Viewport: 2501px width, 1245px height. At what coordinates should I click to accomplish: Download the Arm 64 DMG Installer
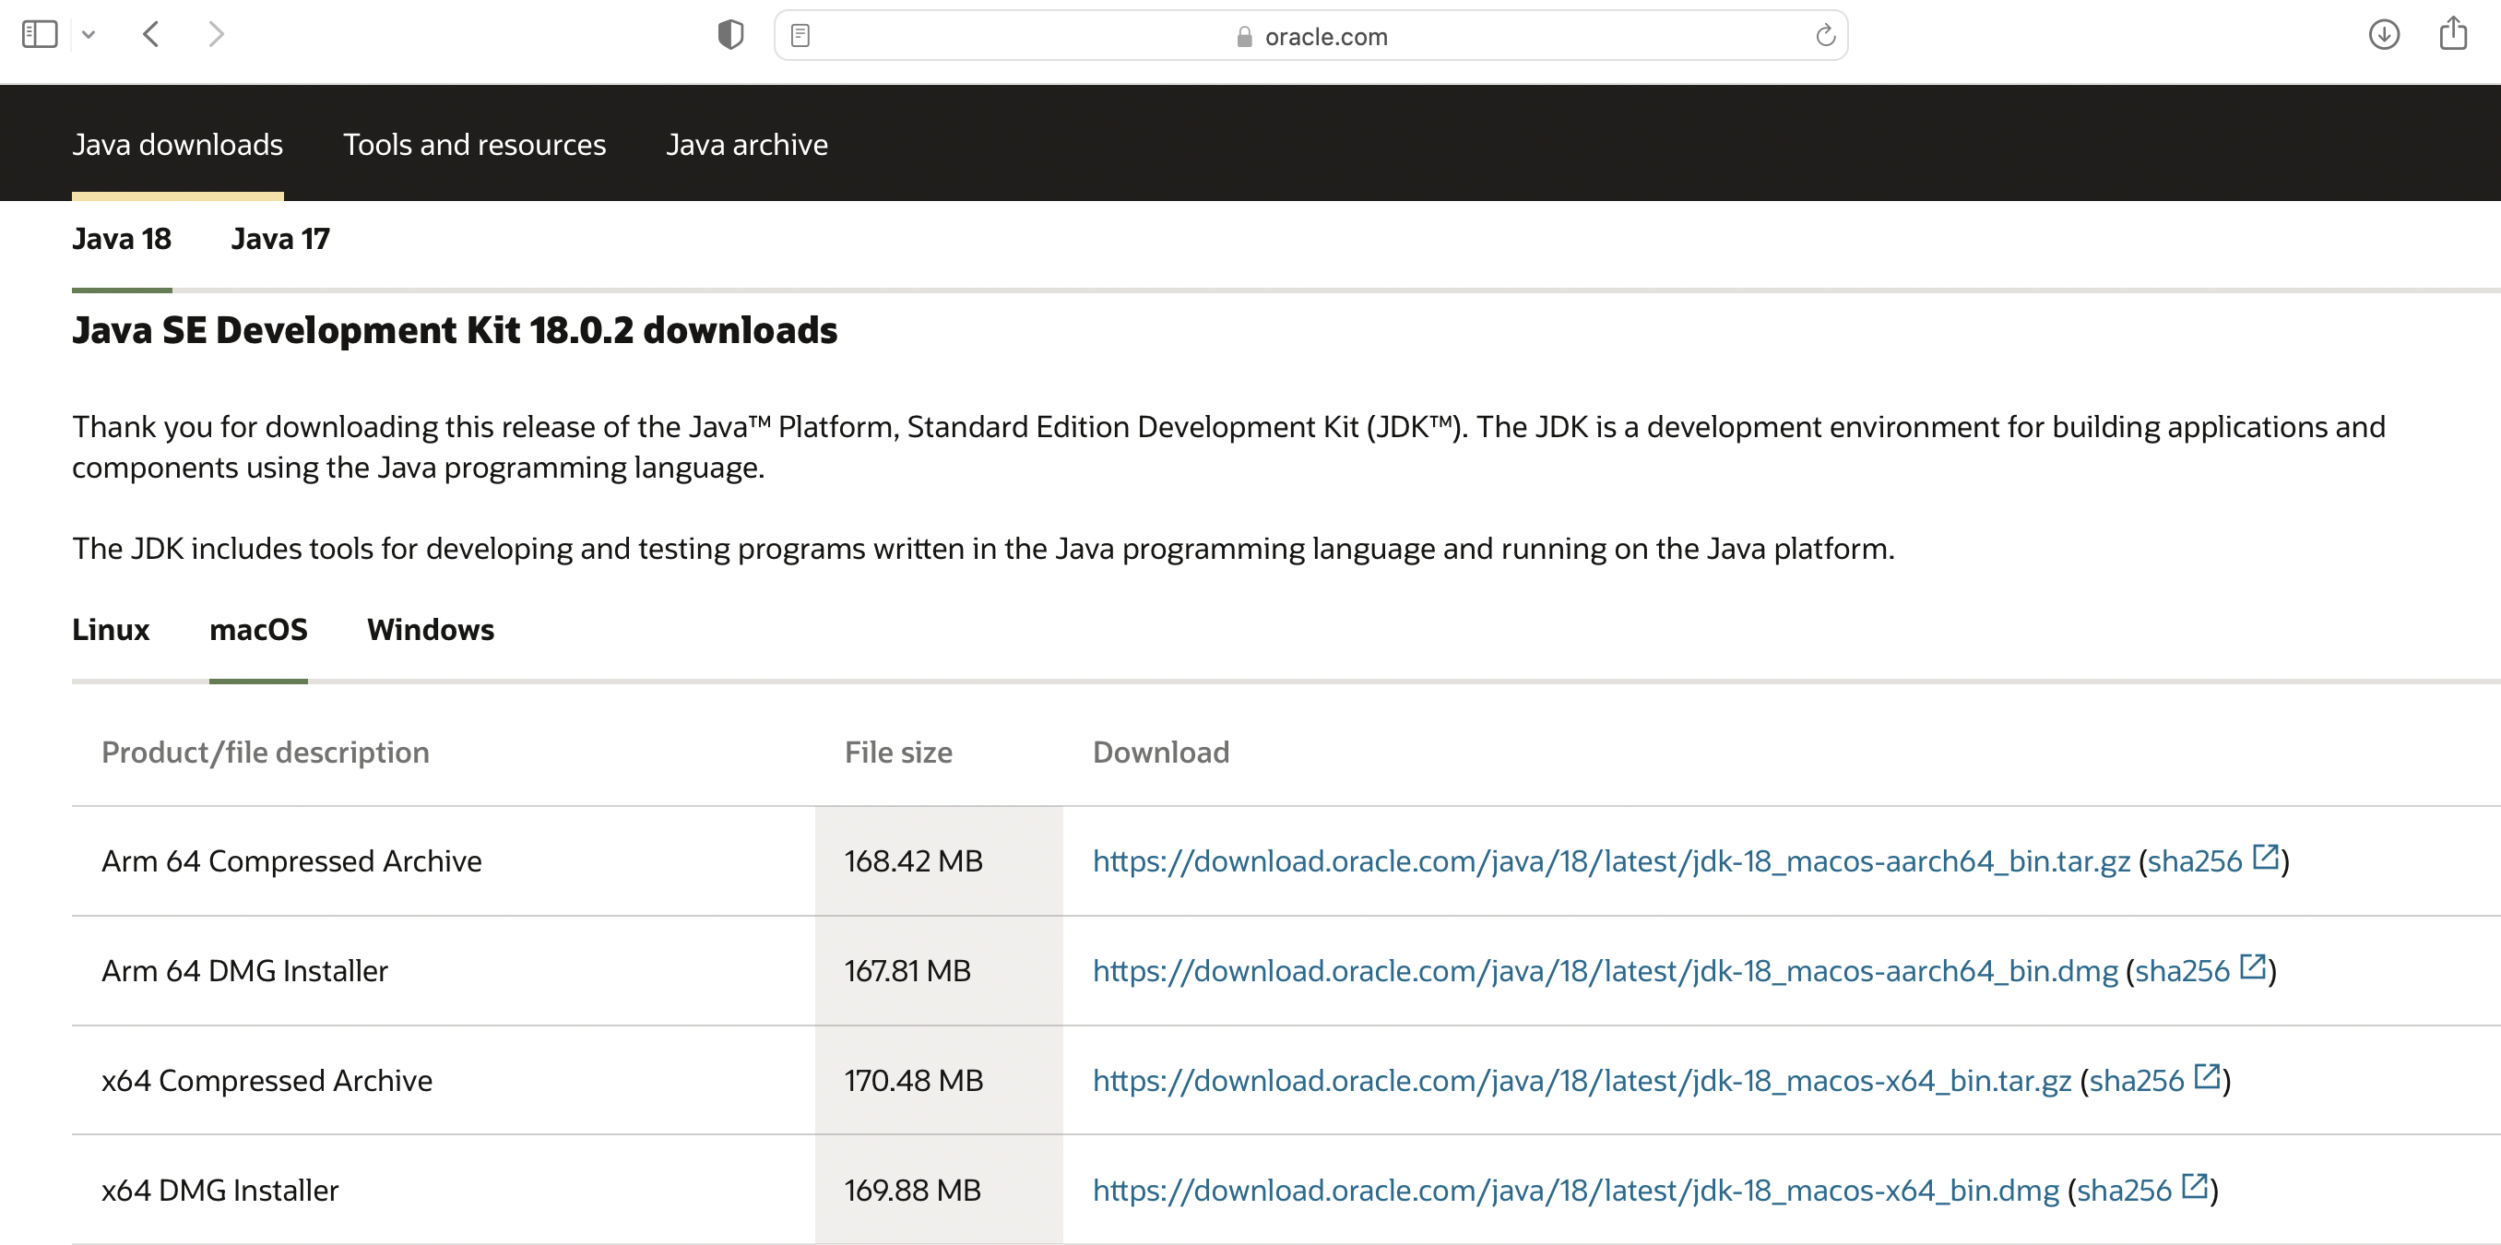pos(1604,970)
